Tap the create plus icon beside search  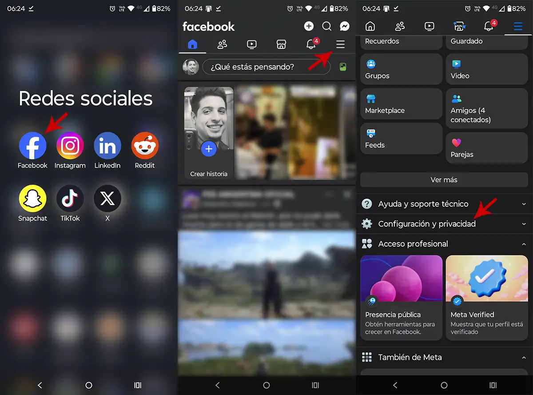309,27
